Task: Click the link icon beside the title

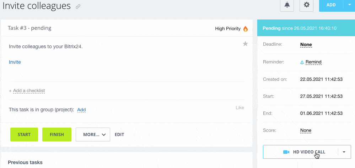Action: [78, 7]
